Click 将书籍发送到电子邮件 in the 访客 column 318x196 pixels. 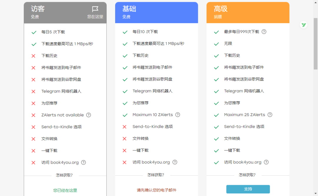pyautogui.click(x=61, y=68)
